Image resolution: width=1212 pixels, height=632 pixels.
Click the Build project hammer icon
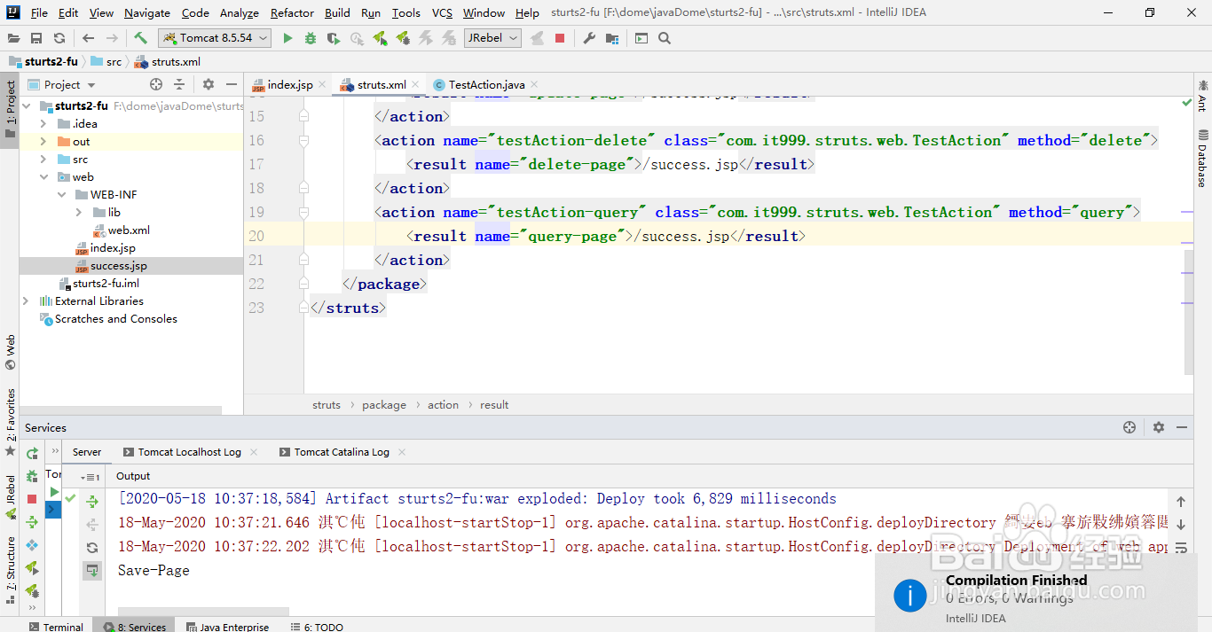(140, 38)
